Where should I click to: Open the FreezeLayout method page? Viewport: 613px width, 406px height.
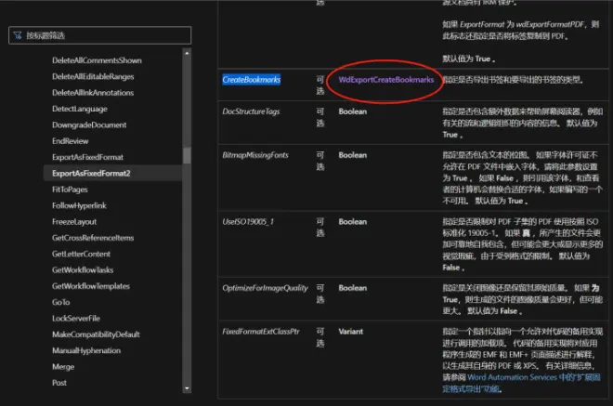pyautogui.click(x=74, y=222)
